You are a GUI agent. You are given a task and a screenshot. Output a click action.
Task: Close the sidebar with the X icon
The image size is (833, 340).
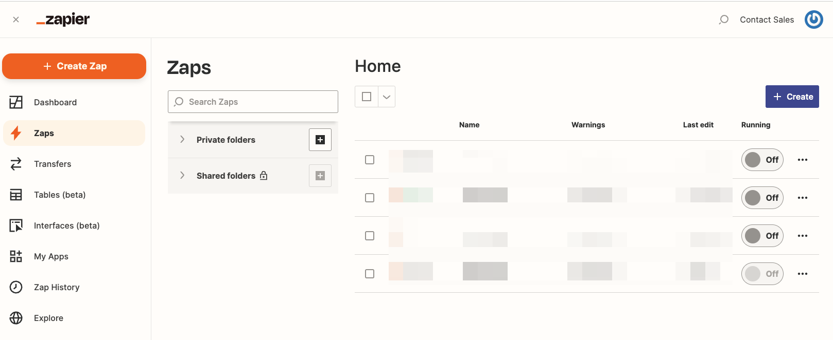tap(16, 20)
